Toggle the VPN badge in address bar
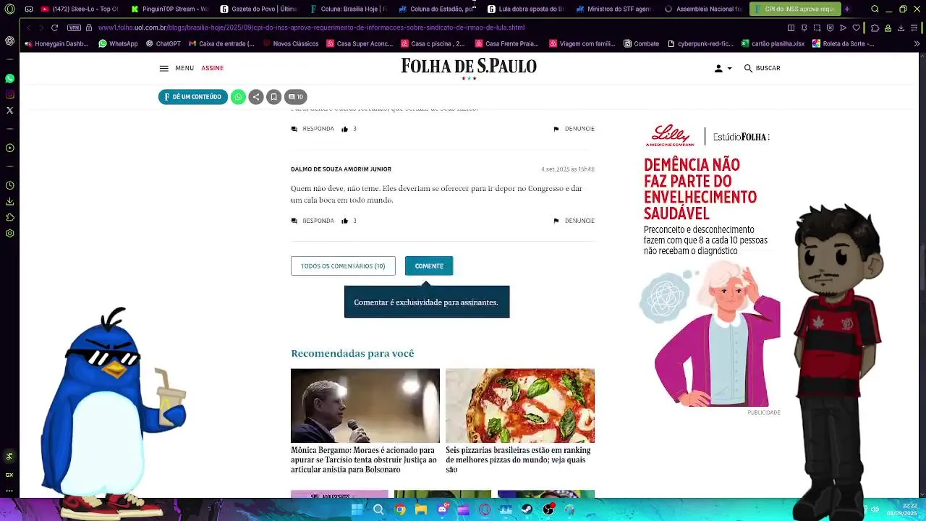The image size is (926, 521). [x=74, y=27]
